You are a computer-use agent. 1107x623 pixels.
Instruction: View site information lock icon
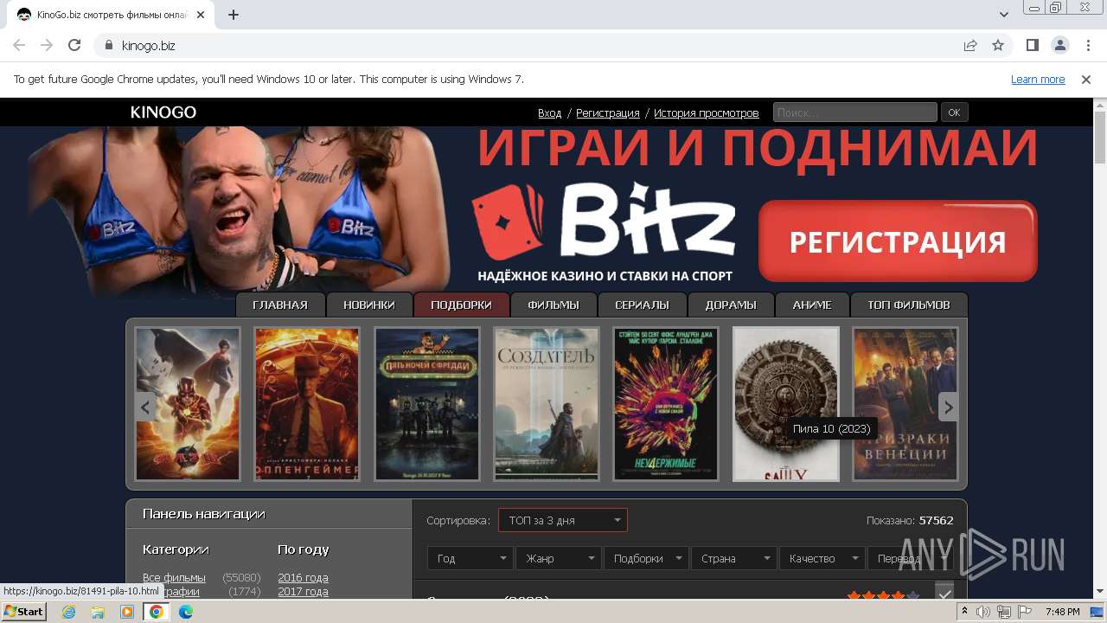tap(108, 45)
